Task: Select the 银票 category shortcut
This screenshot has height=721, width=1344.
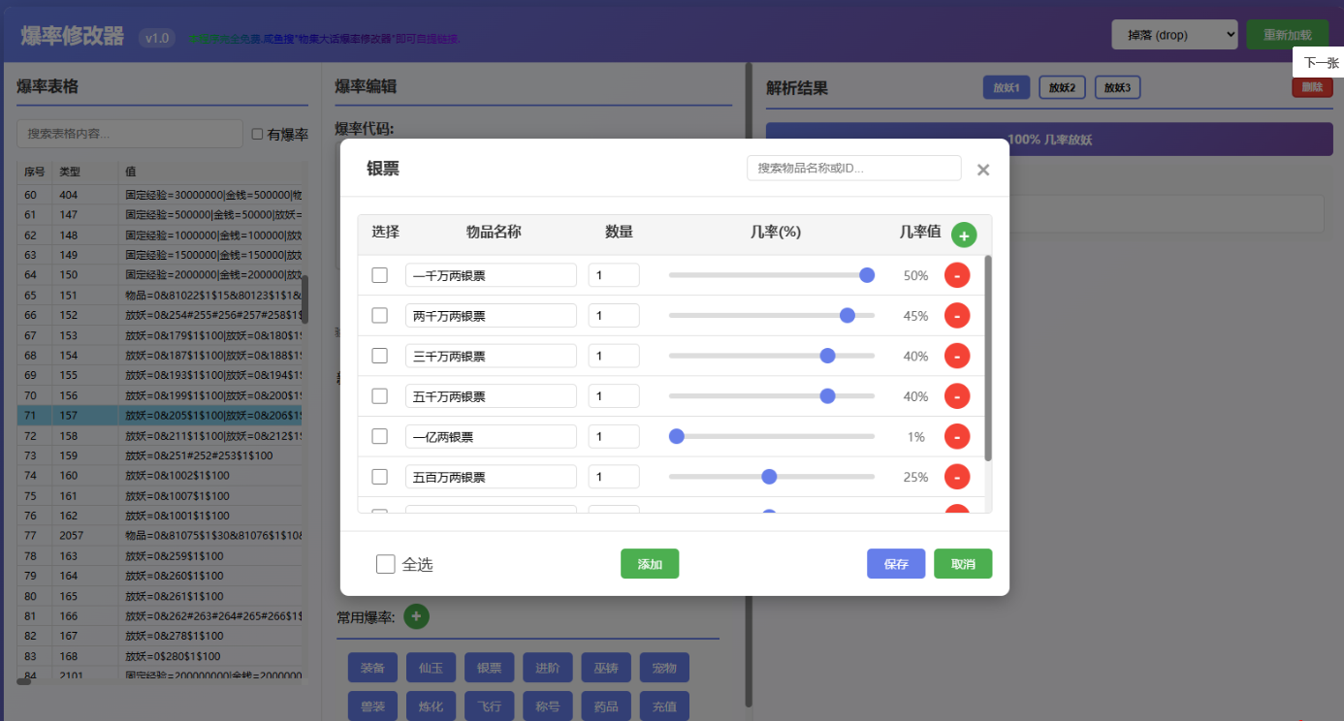Action: (x=489, y=667)
